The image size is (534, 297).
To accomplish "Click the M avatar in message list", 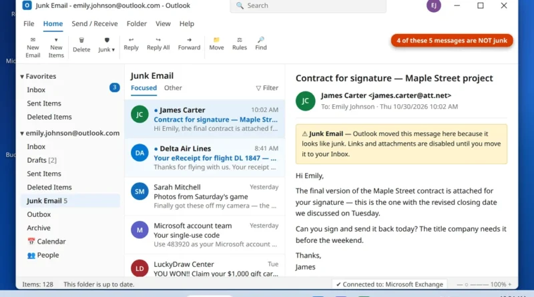I will coord(140,230).
